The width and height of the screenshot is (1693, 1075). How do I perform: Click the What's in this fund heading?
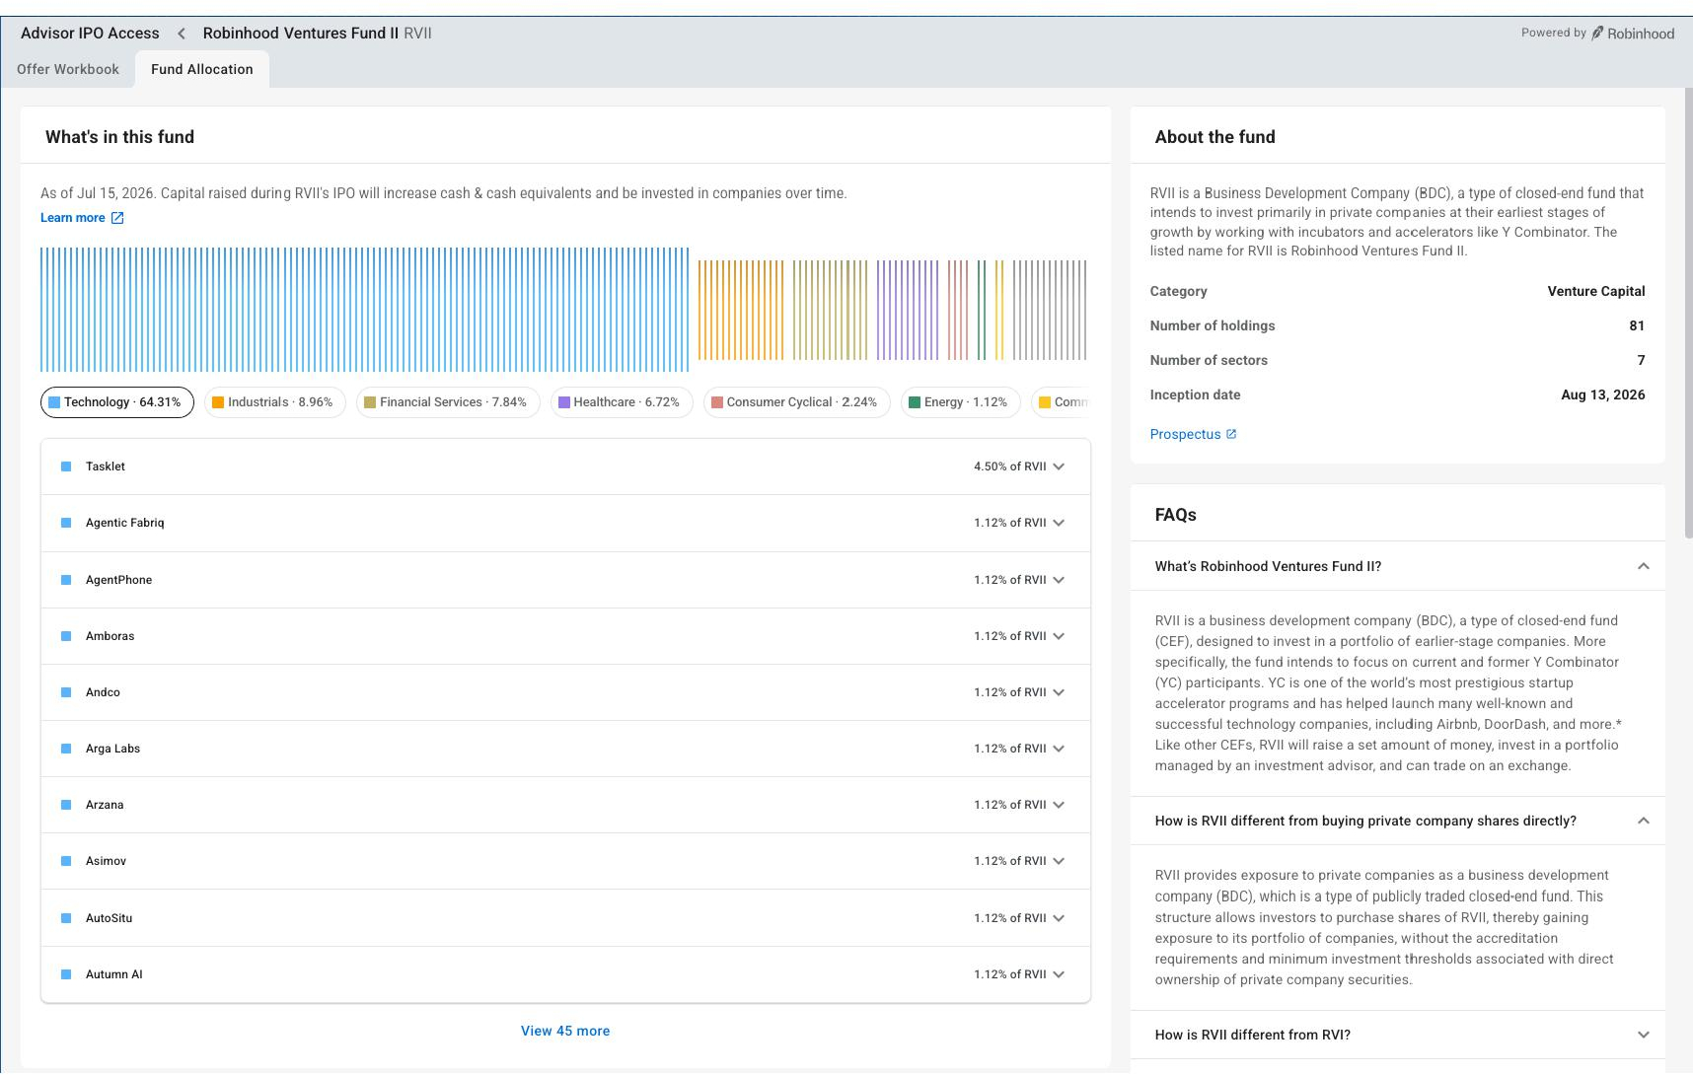coord(119,137)
